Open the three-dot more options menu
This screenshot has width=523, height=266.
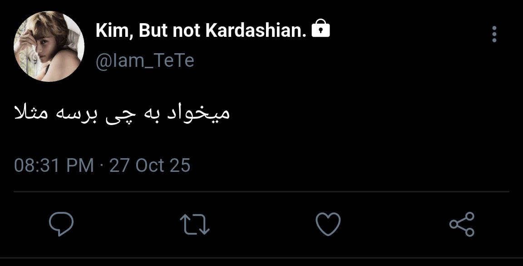(494, 34)
